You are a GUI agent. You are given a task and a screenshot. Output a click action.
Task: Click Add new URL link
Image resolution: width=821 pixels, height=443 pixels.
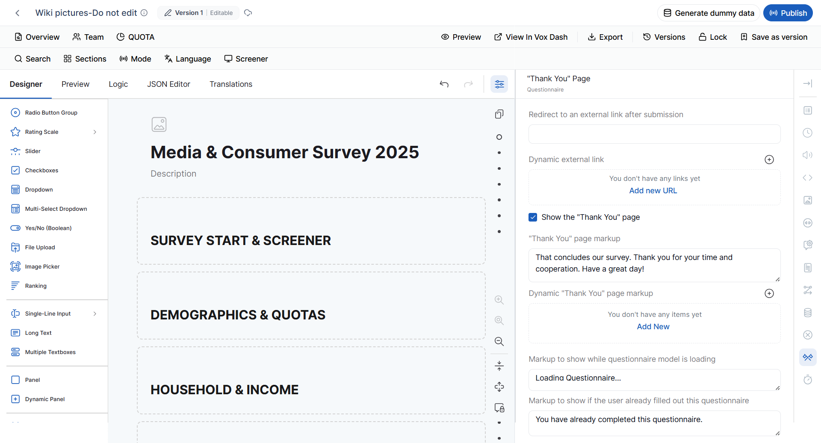[653, 191]
